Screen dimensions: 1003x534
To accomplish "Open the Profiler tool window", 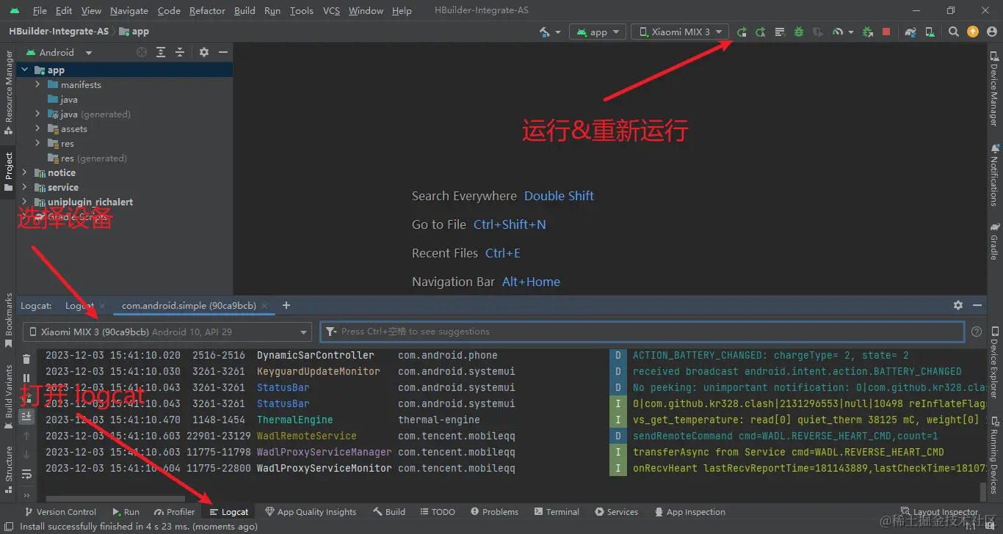I will [175, 512].
